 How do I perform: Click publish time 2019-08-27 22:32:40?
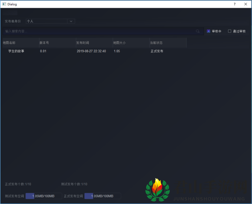click(91, 51)
